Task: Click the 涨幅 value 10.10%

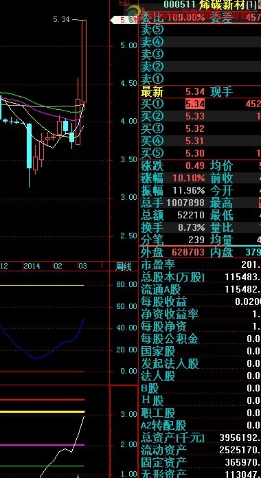Action: (x=189, y=178)
